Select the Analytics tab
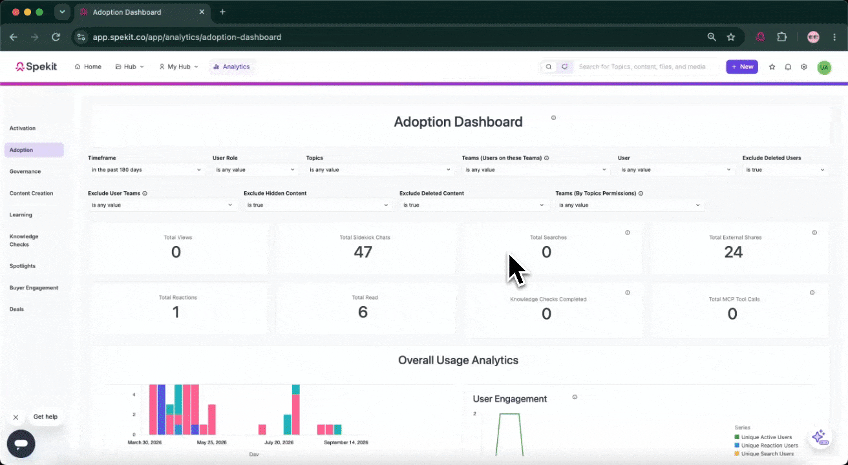This screenshot has width=848, height=465. tap(231, 67)
